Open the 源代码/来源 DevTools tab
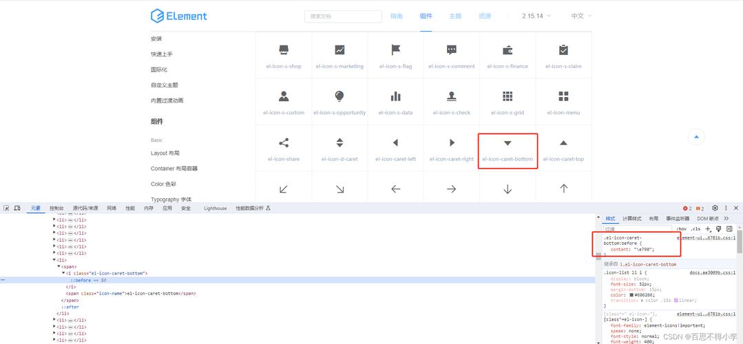Image resolution: width=743 pixels, height=344 pixels. click(x=85, y=208)
